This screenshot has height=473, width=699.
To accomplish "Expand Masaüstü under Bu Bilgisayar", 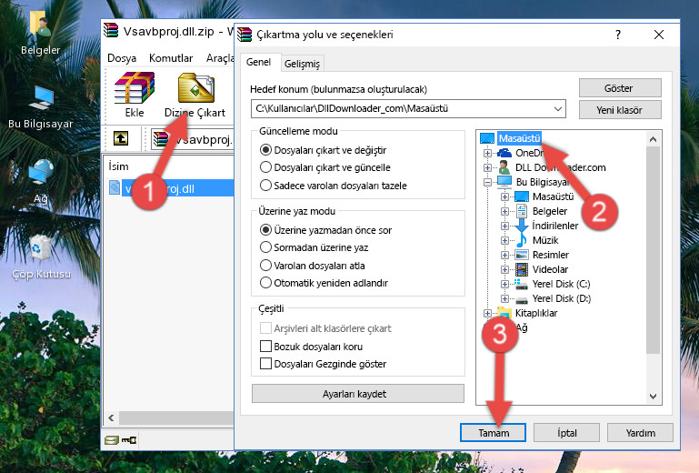I will tap(504, 196).
